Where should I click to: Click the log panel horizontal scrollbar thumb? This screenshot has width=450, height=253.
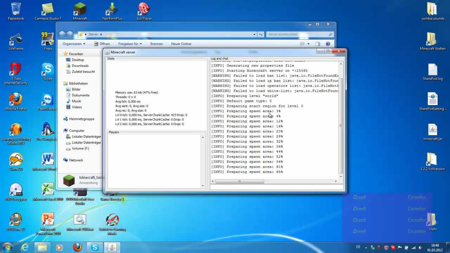click(240, 181)
